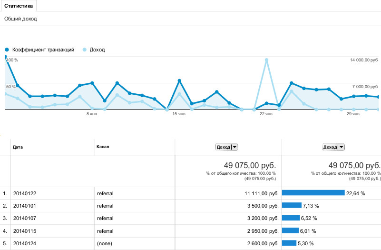Select date 20140124 in row 5
The height and width of the screenshot is (250, 381).
point(25,243)
